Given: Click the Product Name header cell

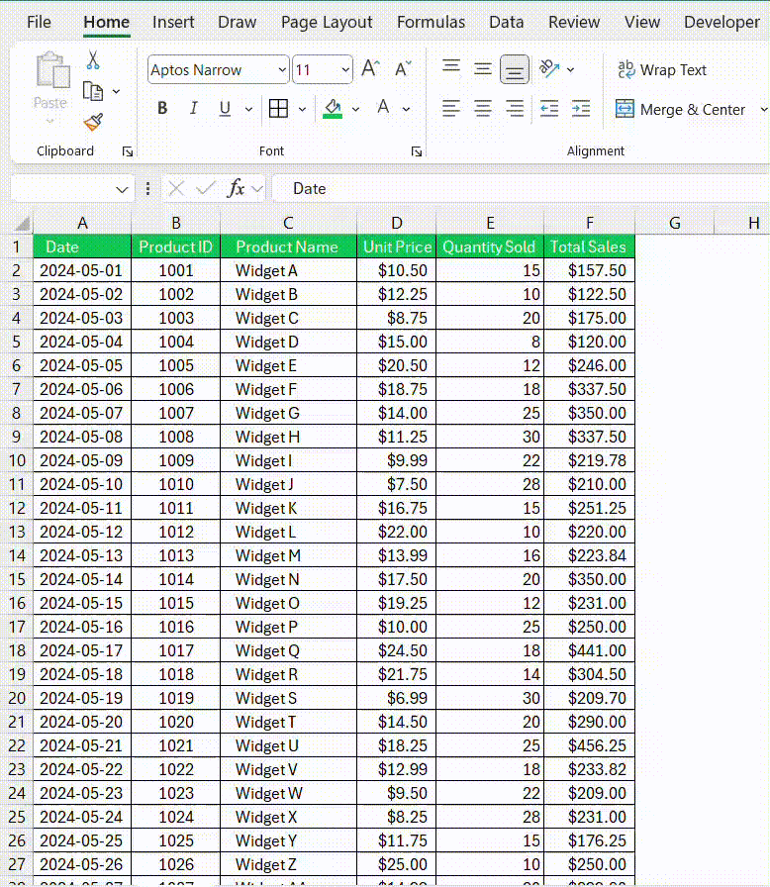Looking at the screenshot, I should 288,246.
